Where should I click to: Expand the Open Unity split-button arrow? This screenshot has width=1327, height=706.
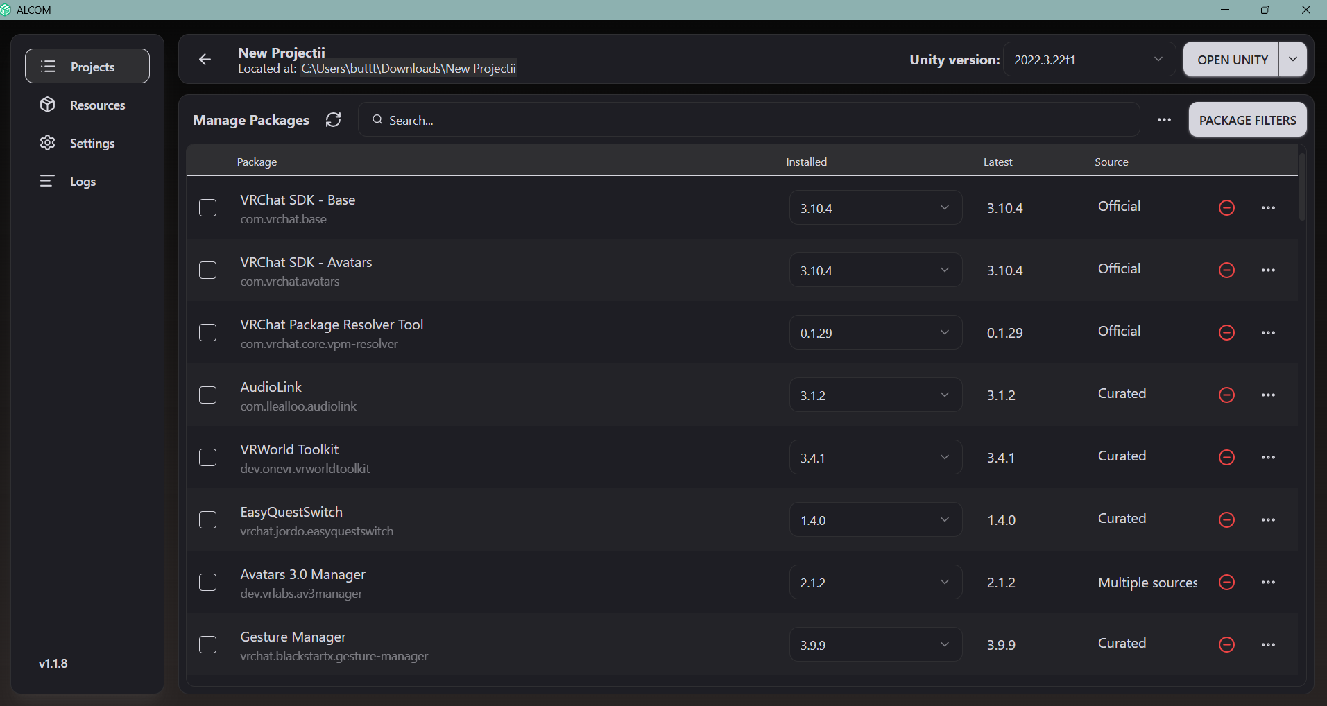[x=1293, y=60]
